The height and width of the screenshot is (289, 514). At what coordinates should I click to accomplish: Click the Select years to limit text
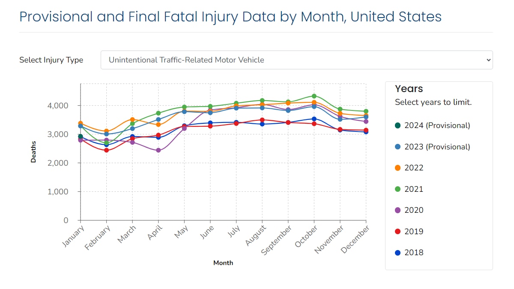(x=433, y=102)
